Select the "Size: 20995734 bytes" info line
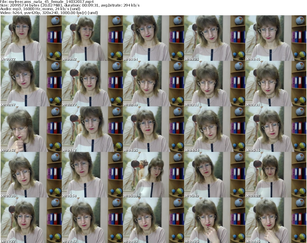 tap(70, 5)
